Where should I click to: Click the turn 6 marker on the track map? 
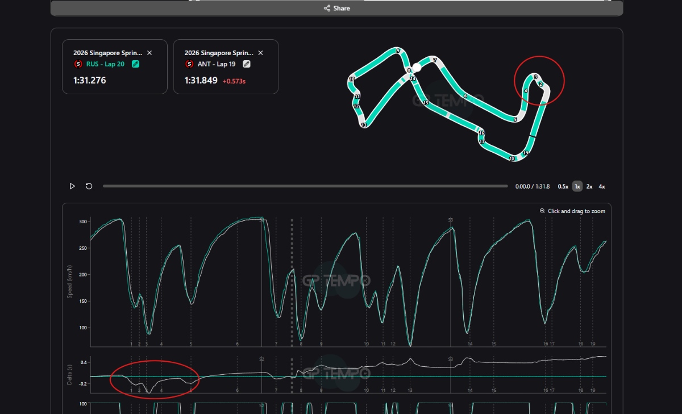tap(465, 96)
